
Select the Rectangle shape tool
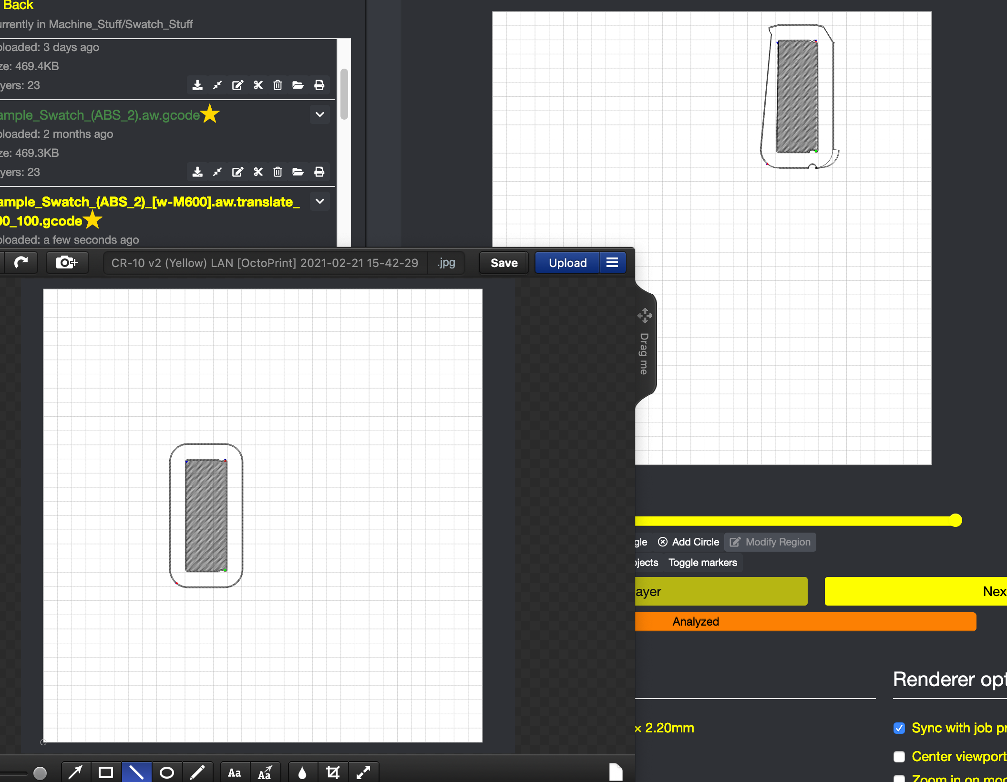click(x=106, y=772)
